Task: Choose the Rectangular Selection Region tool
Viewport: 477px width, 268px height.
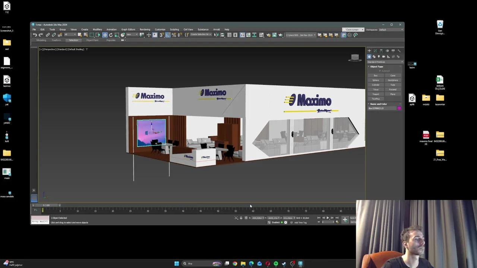Action: pyautogui.click(x=92, y=35)
